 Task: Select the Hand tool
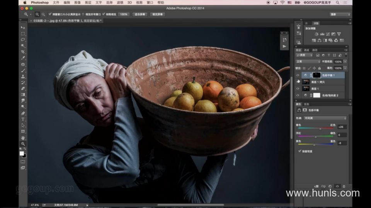(23, 138)
